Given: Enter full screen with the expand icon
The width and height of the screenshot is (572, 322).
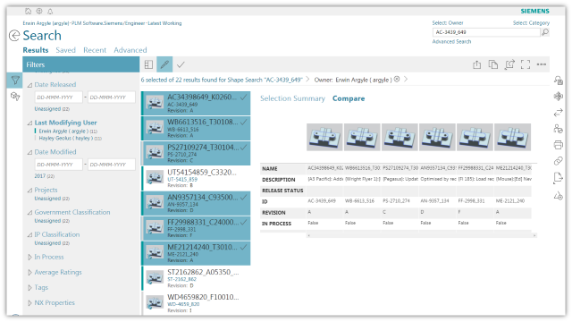Looking at the screenshot, I should [x=526, y=64].
